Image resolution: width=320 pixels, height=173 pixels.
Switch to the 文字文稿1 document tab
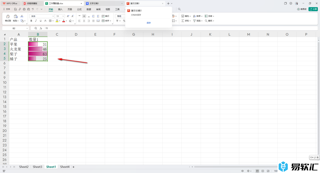pos(104,3)
